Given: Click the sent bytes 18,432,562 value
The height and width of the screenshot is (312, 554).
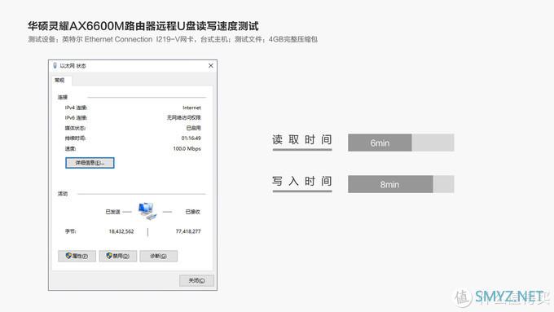Looking at the screenshot, I should point(121,231).
